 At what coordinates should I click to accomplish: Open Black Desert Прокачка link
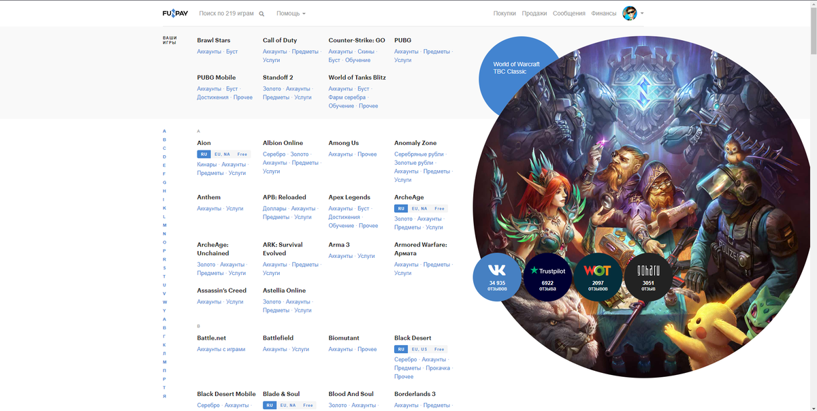(438, 369)
